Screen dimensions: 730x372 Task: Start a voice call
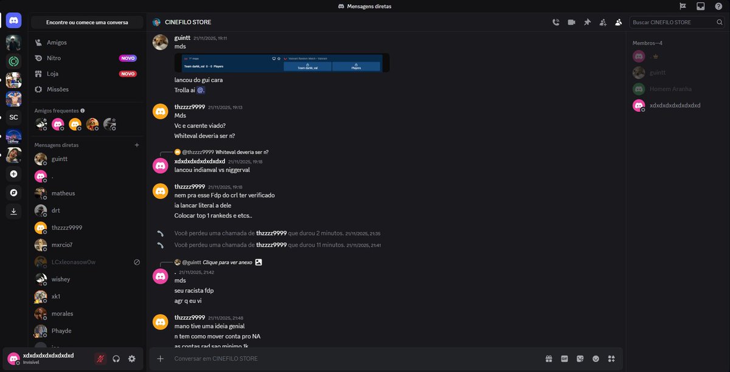[555, 22]
